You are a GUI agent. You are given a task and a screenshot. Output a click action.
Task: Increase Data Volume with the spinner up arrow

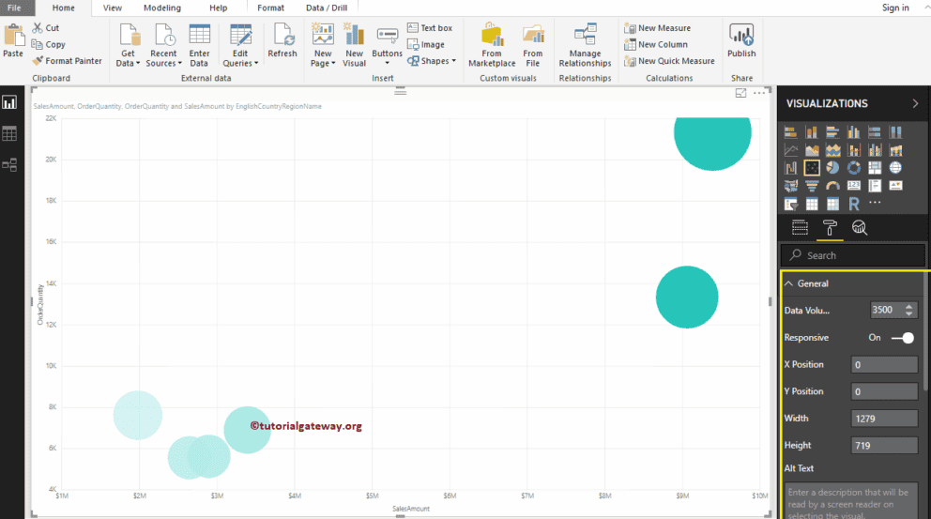click(x=908, y=306)
